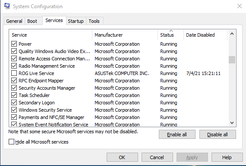Screen dimensions: 246x166
Task: Tick Hide all Microsoft services checkbox
Action: [12, 142]
